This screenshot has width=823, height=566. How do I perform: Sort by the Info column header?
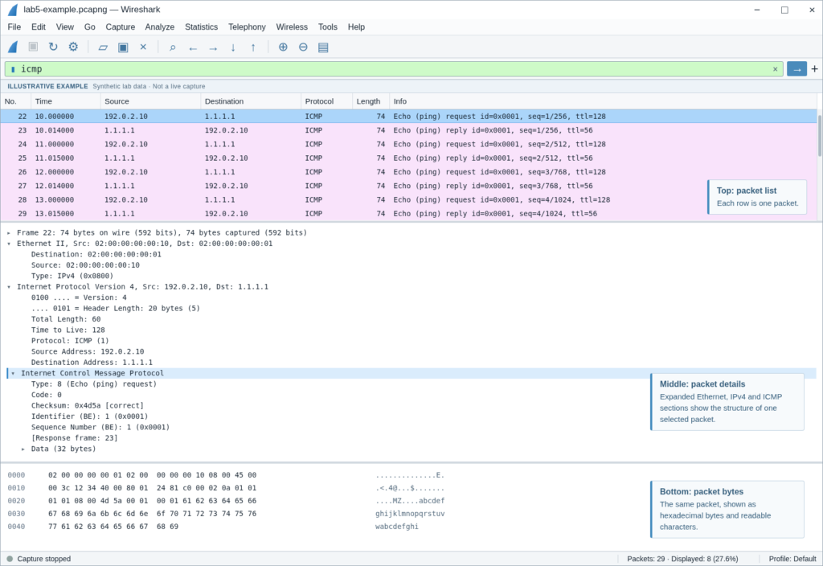603,101
